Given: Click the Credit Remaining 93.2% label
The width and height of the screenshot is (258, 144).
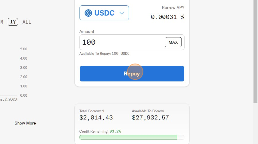Looking at the screenshot, I should [100, 131].
